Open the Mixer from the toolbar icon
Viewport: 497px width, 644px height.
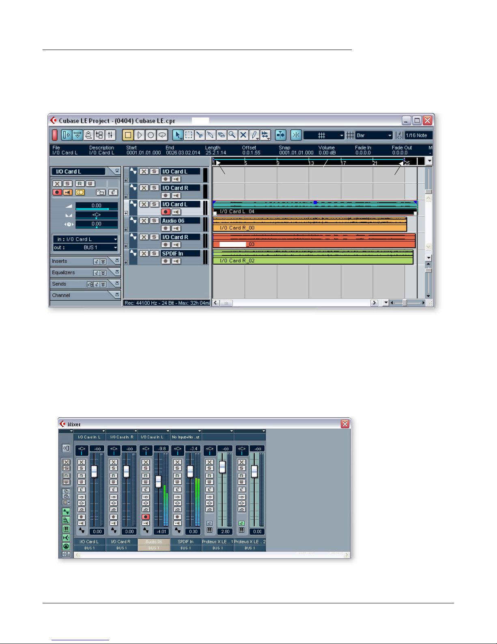point(110,135)
